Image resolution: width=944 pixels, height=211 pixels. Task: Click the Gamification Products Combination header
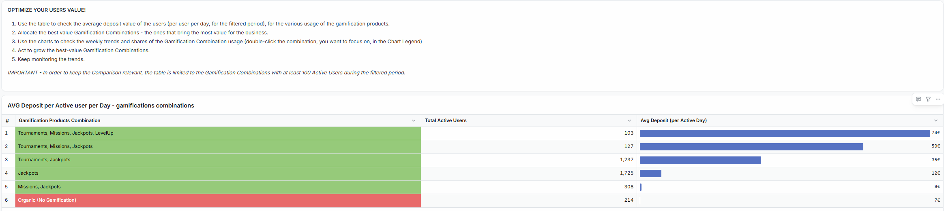(x=60, y=120)
